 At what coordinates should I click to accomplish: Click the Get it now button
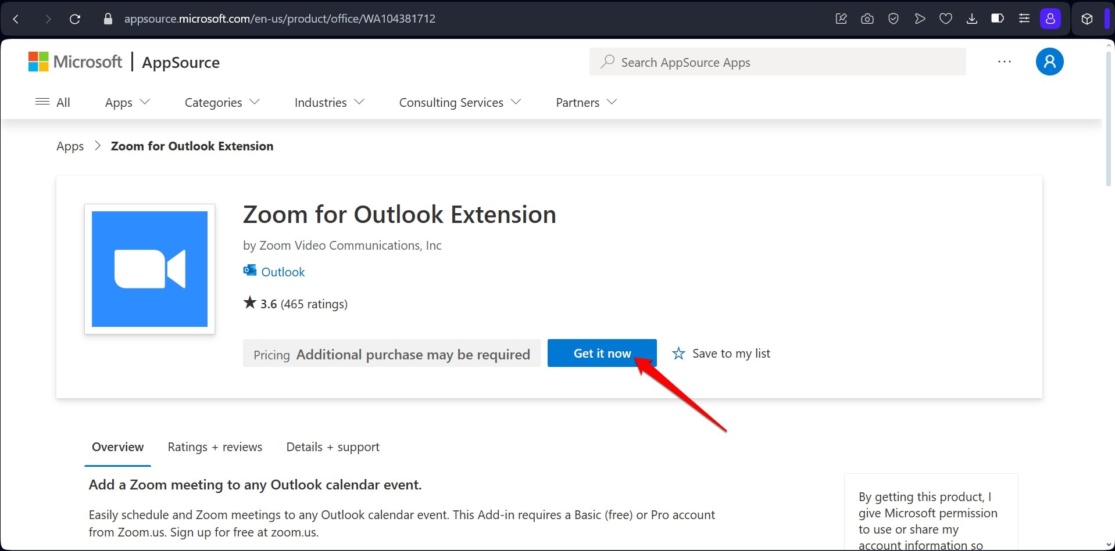coord(602,353)
